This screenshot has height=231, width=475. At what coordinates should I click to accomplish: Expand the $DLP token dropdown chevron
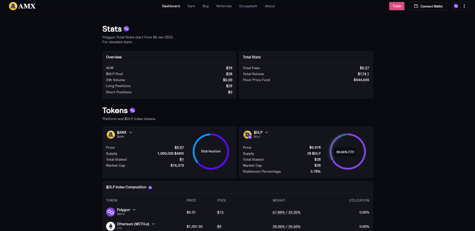[267, 132]
